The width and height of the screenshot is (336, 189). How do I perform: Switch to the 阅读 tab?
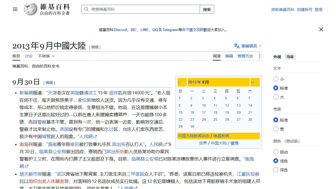tap(217, 56)
